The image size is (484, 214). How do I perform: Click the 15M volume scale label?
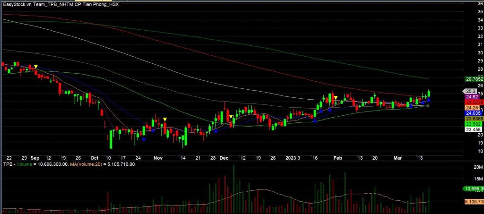click(478, 179)
